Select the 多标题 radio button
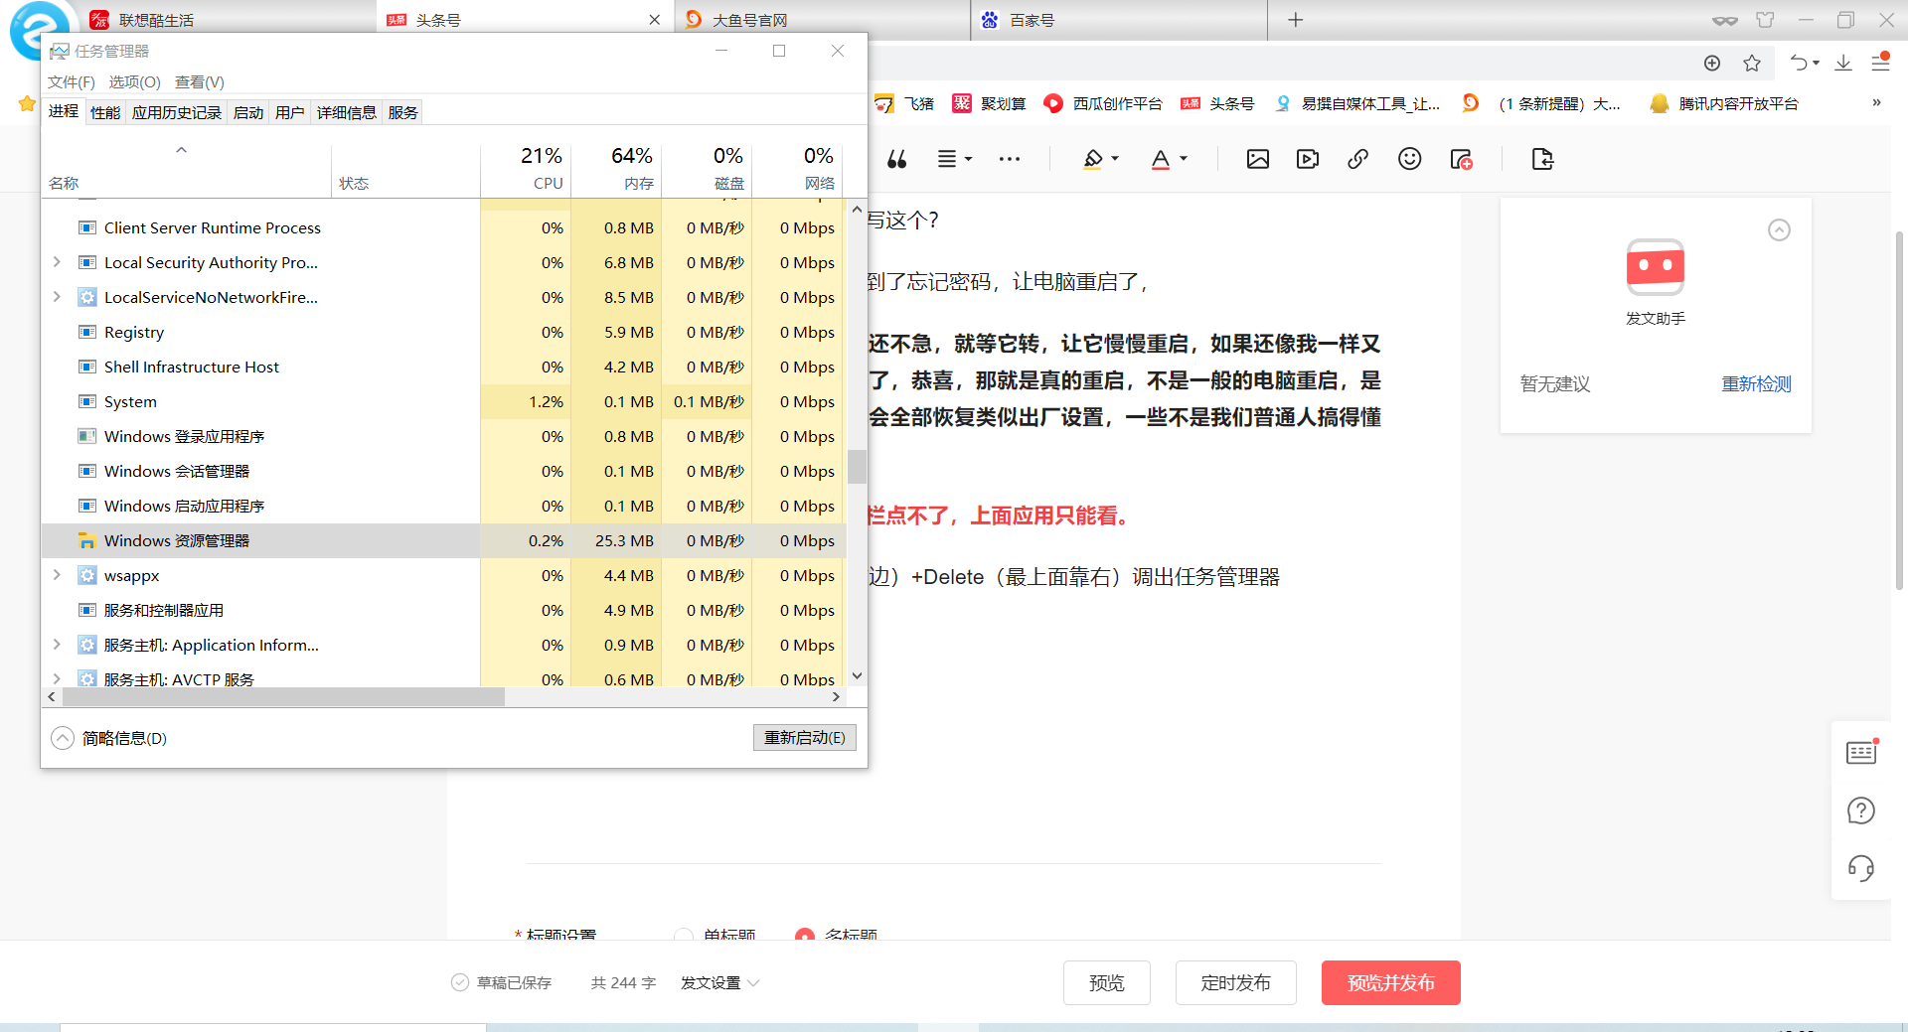The height and width of the screenshot is (1032, 1908). (805, 935)
